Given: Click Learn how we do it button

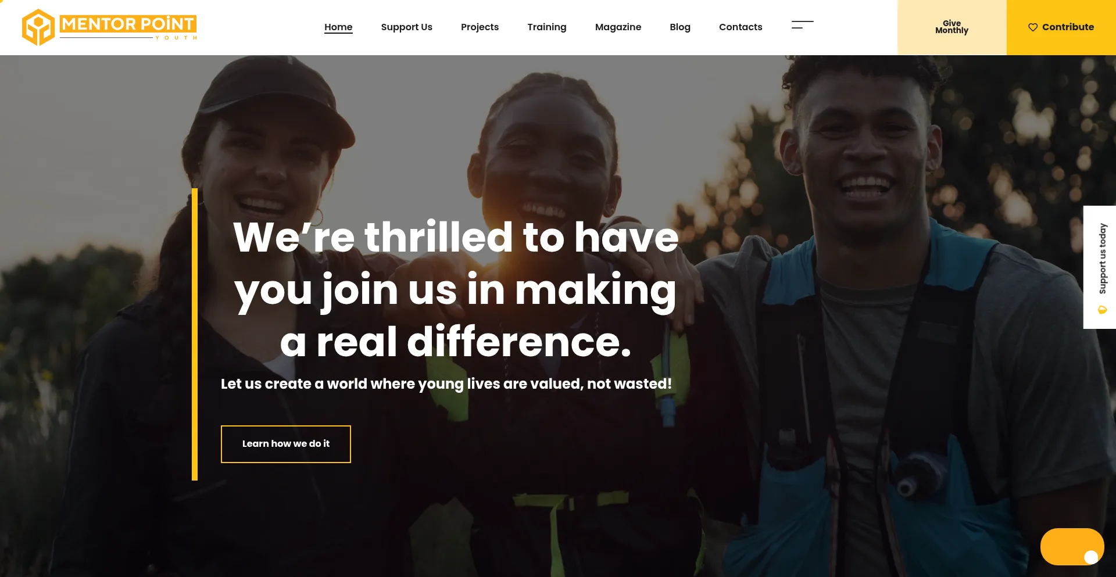Looking at the screenshot, I should click(286, 444).
